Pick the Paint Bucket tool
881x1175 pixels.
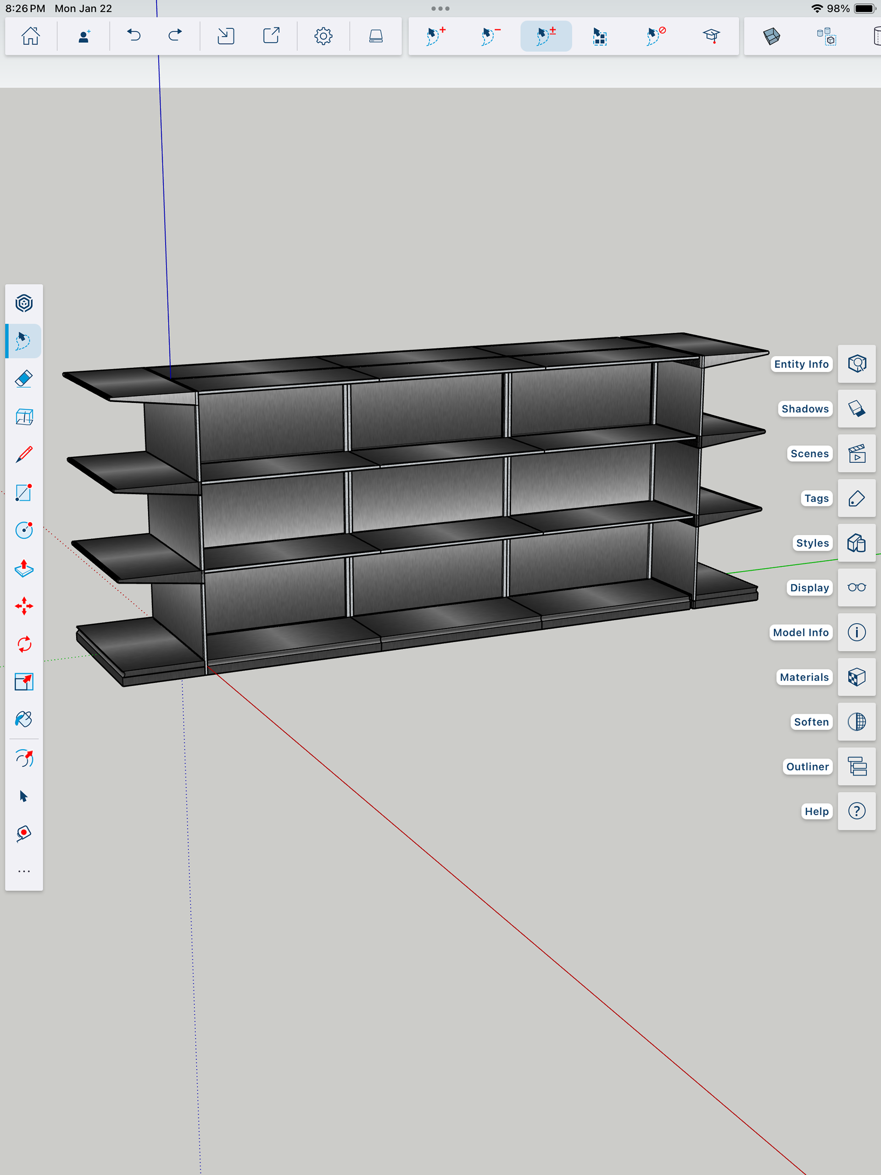click(x=24, y=719)
